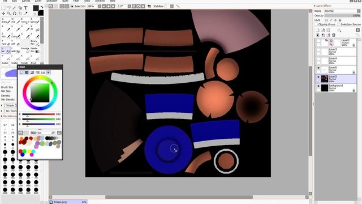The image size is (362, 204).
Task: Select the Magic Wand tool
Action: tap(15, 8)
